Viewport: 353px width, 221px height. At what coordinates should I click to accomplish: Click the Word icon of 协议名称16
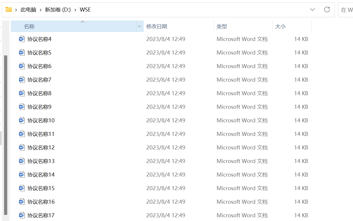point(22,202)
